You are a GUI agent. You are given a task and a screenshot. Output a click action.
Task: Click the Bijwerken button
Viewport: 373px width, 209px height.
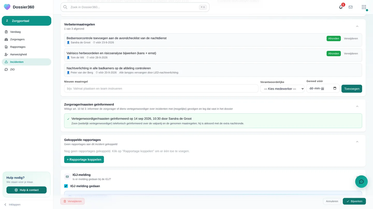point(354,201)
